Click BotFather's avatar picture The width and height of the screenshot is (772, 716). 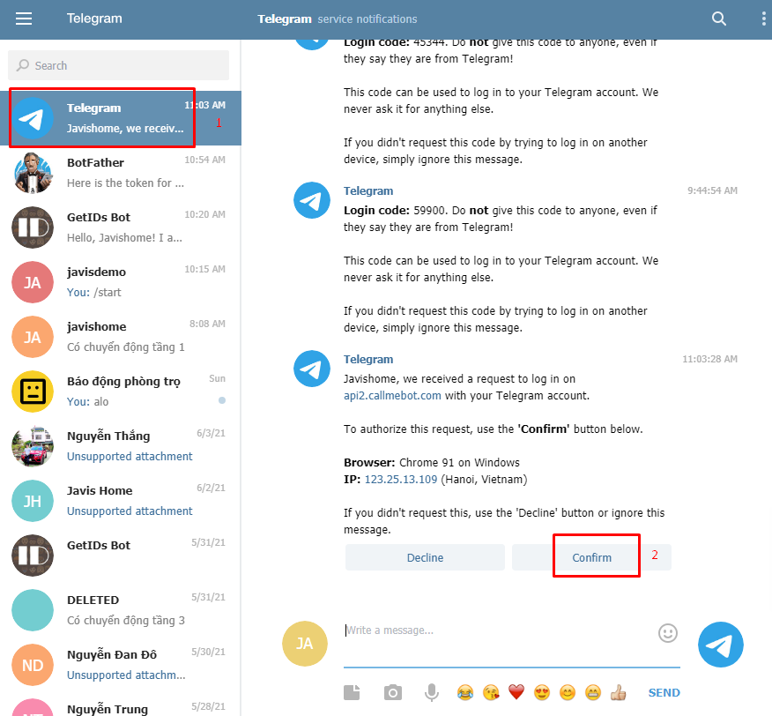pos(33,173)
